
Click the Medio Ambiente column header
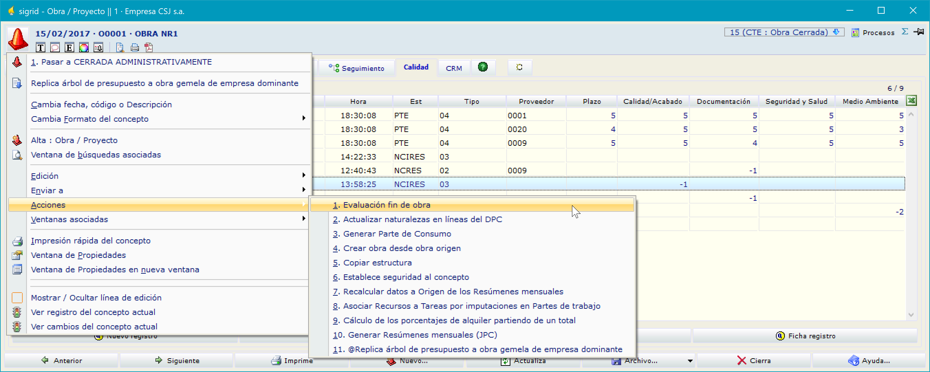(x=870, y=101)
